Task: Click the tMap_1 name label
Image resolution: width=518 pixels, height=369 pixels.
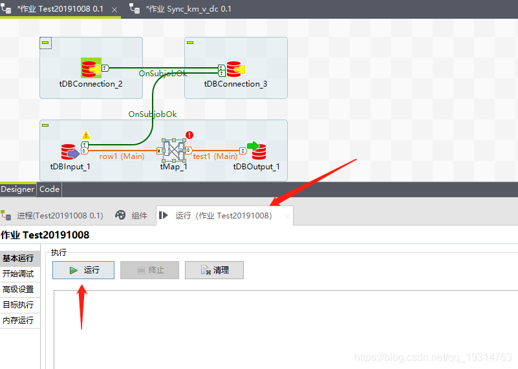Action: tap(174, 167)
